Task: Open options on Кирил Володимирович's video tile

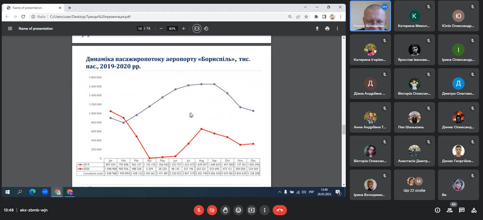Action: pos(384,7)
